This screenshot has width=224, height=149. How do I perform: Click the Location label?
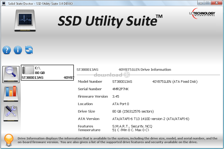pos(85,104)
